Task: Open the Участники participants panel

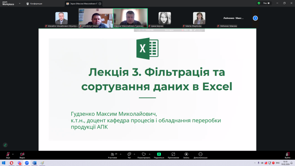Action: tap(112, 155)
